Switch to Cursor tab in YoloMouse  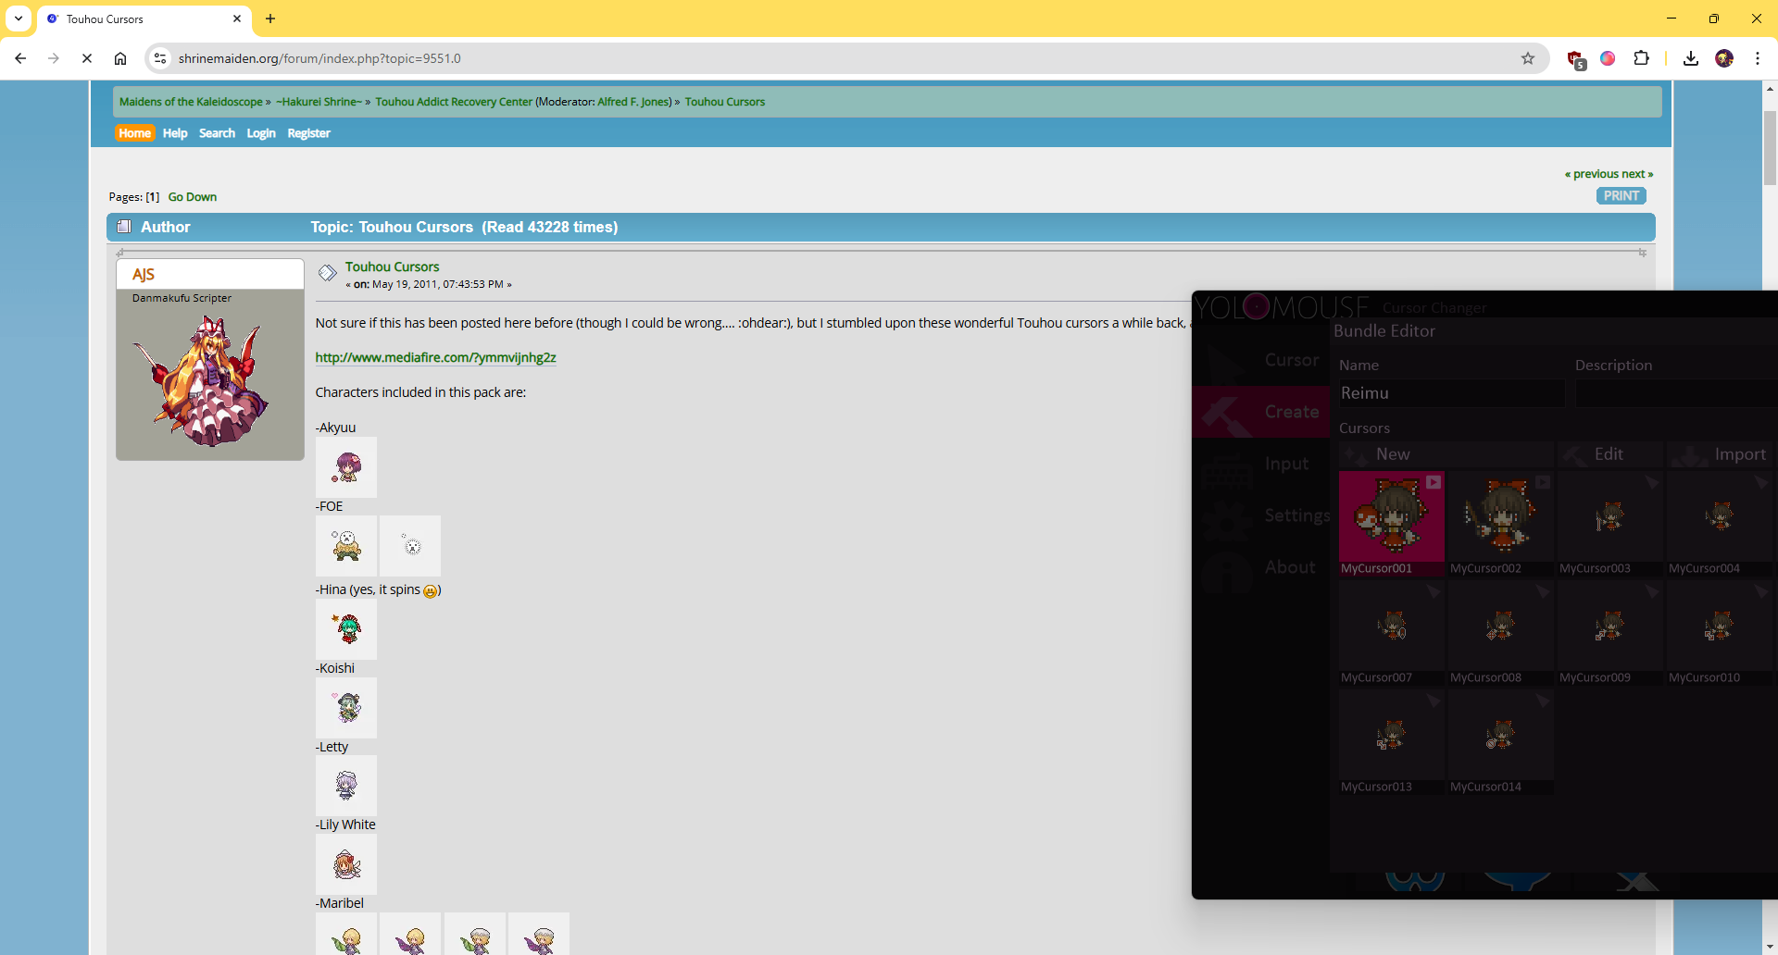(x=1262, y=360)
